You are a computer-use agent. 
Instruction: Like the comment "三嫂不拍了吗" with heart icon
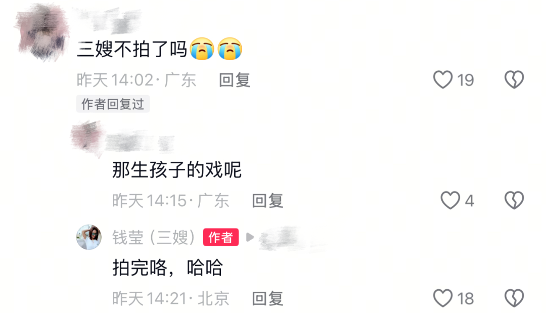click(442, 80)
